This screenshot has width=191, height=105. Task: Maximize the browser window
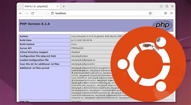pyautogui.click(x=167, y=6)
